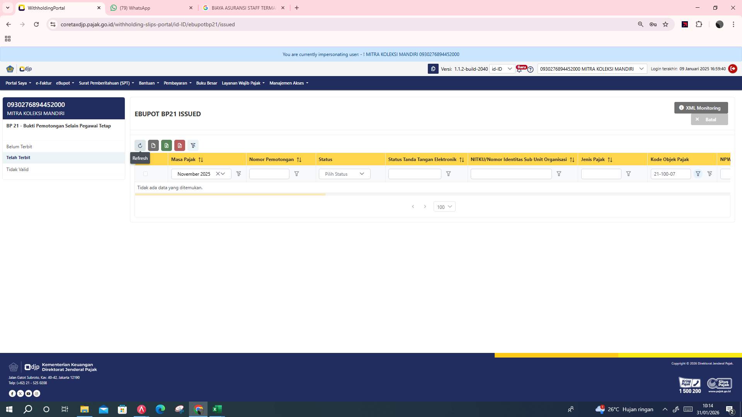Open Excel from the taskbar
Viewport: 742px width, 417px height.
point(217,409)
